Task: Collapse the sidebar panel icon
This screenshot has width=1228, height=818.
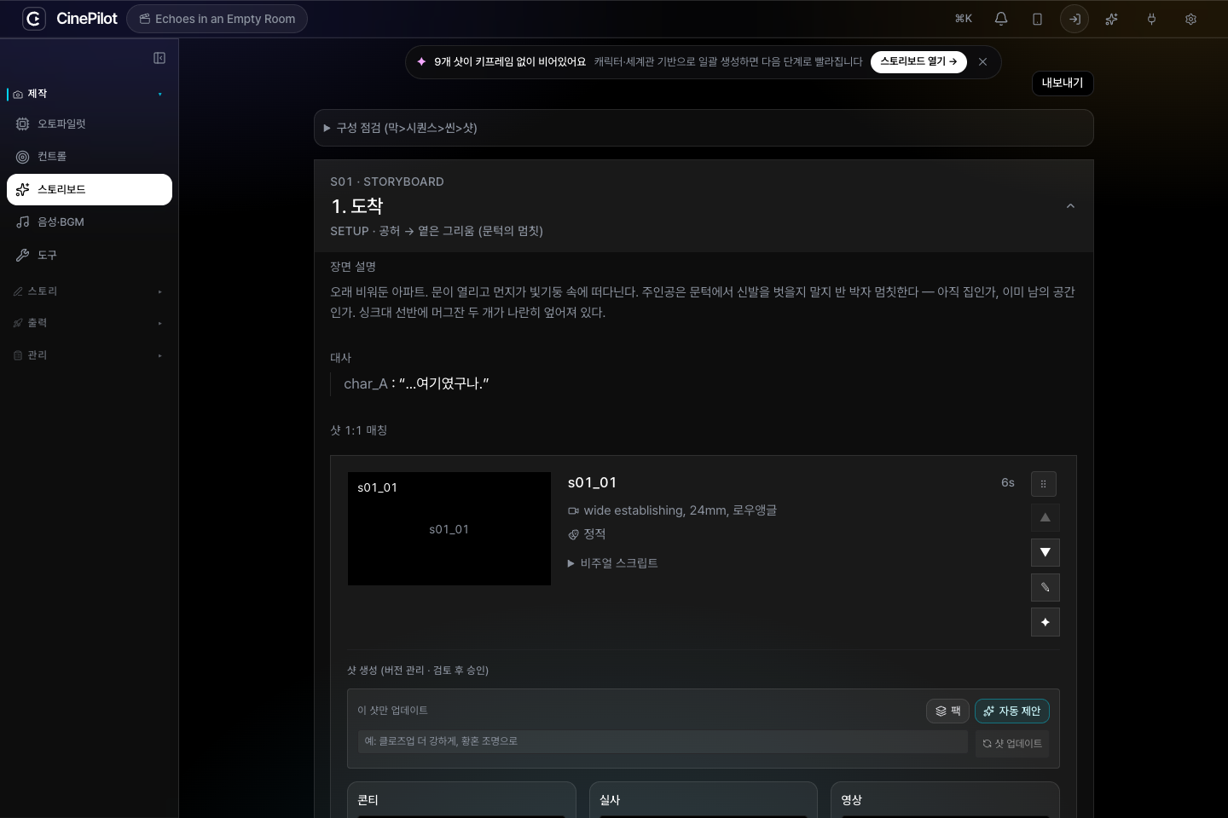Action: click(159, 58)
